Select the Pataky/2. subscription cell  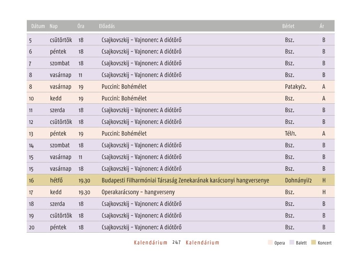296,87
